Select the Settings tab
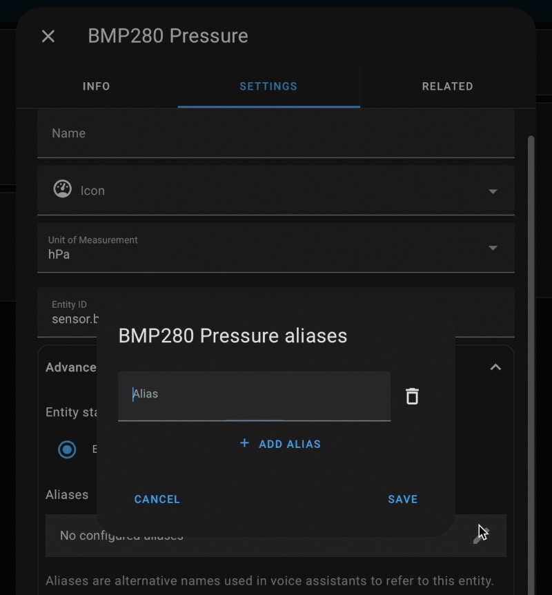552x595 pixels. [x=268, y=86]
